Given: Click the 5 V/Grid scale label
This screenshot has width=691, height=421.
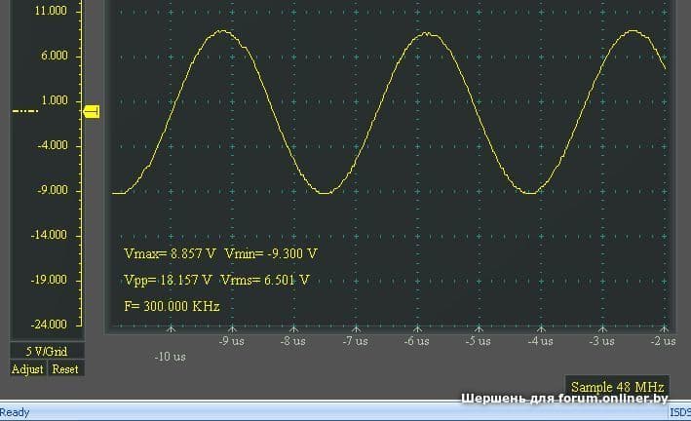Looking at the screenshot, I should (45, 352).
